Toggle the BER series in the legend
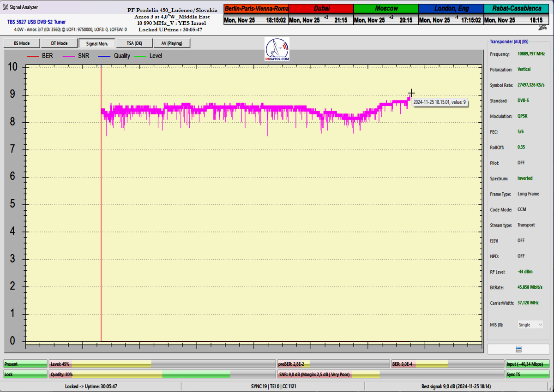The height and width of the screenshot is (392, 554). [41, 56]
